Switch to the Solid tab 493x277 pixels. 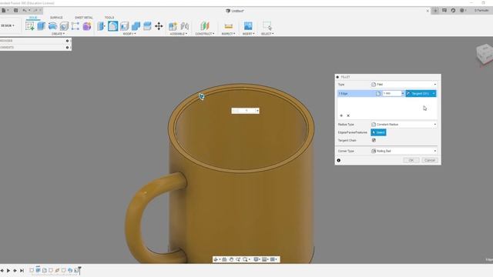33,18
